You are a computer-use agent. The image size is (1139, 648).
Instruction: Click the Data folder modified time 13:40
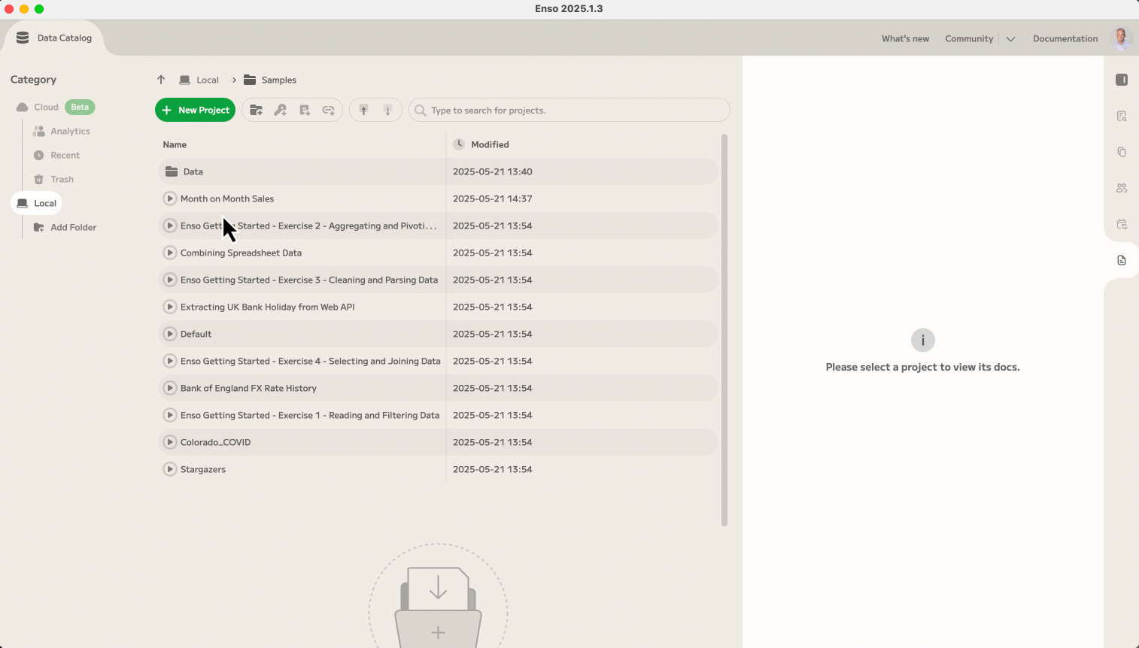(493, 171)
